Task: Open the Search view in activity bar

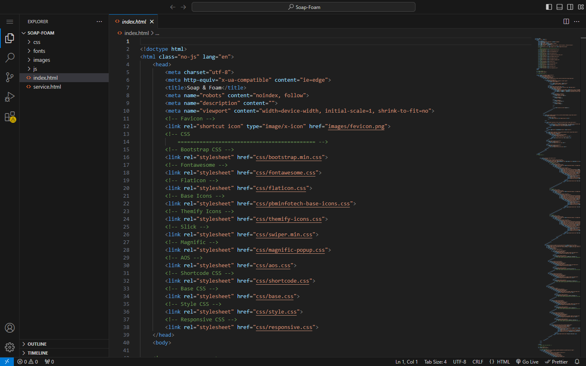Action: [10, 58]
